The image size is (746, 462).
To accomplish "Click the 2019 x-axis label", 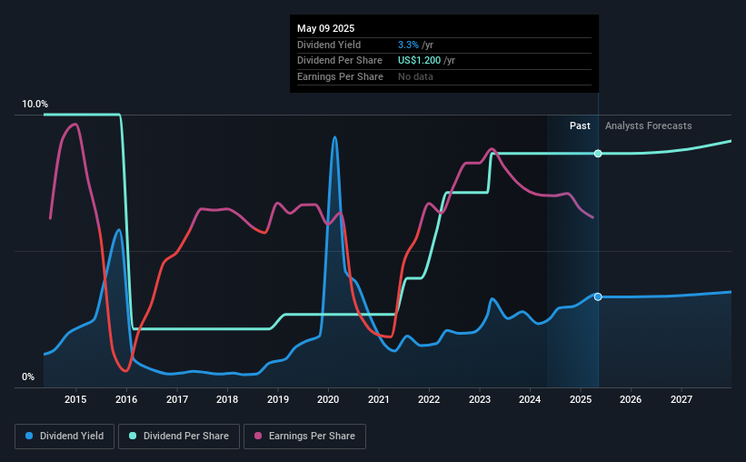I will [278, 399].
